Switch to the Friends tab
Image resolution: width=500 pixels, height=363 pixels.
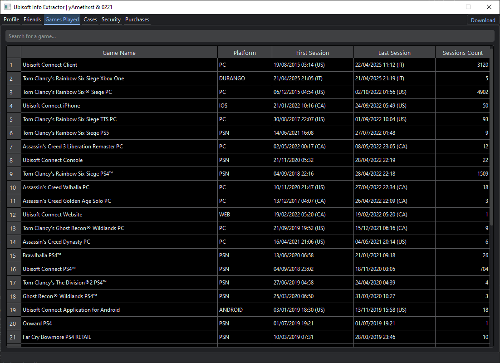[32, 20]
